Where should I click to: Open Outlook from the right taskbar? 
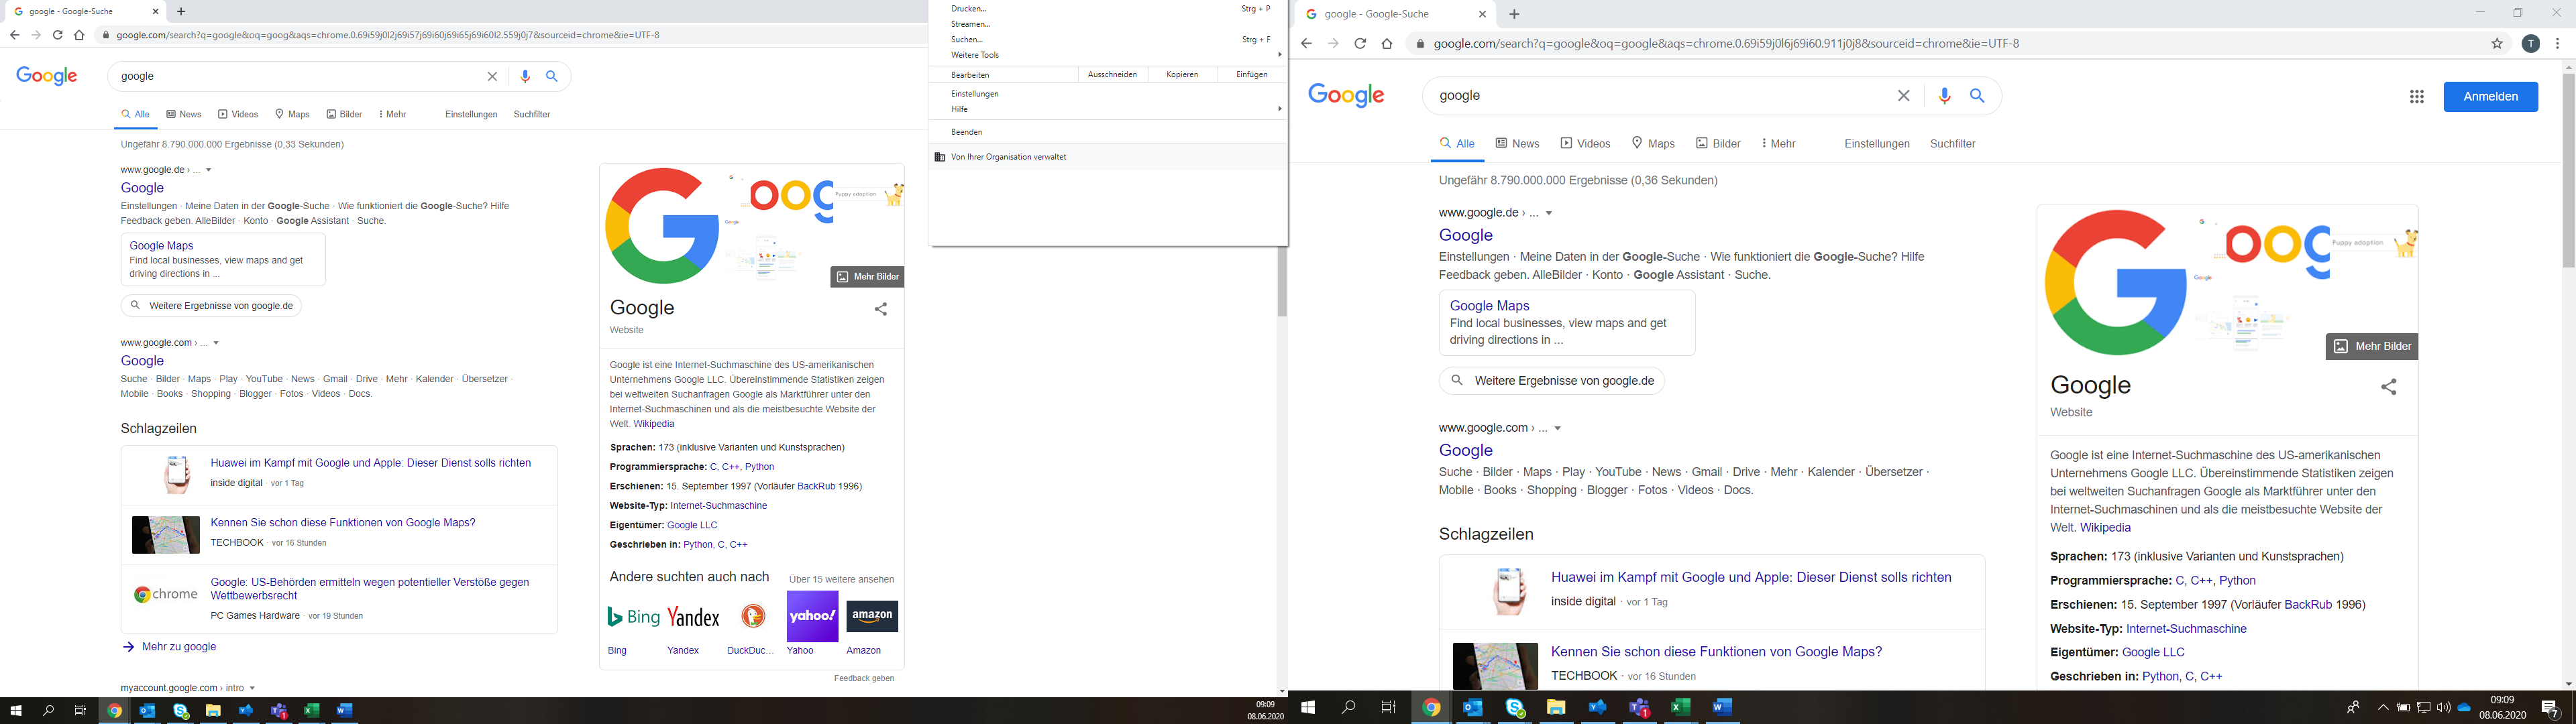1473,707
